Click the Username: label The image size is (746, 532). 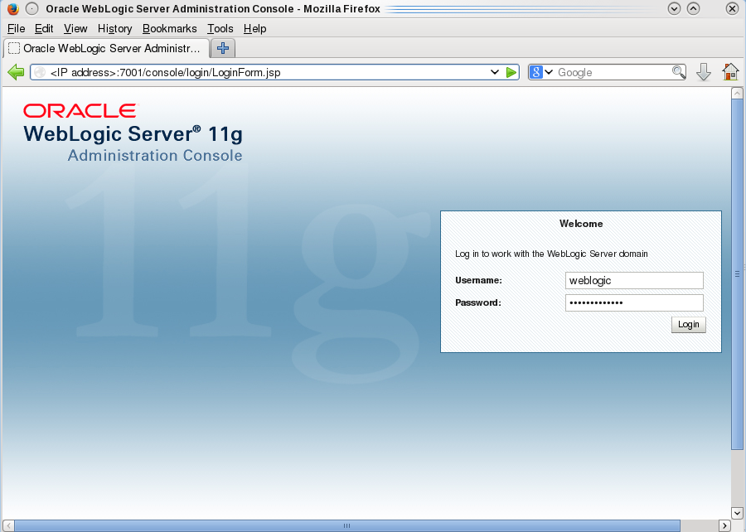pyautogui.click(x=478, y=280)
